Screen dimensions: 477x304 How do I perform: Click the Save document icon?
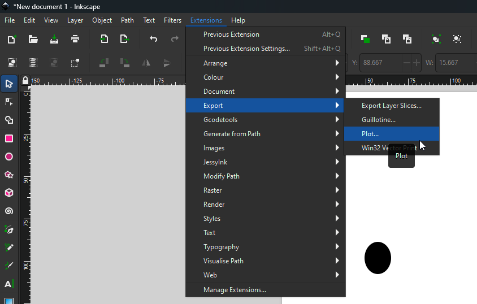[x=54, y=39]
